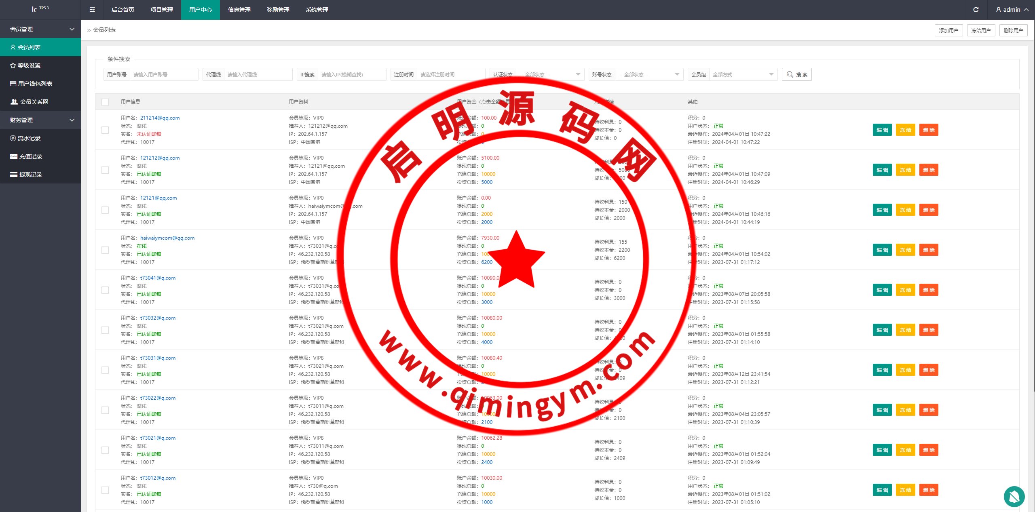Screen dimensions: 1035x512
Task: Check the row for haiwaiymcom@qq.com
Action: point(105,250)
